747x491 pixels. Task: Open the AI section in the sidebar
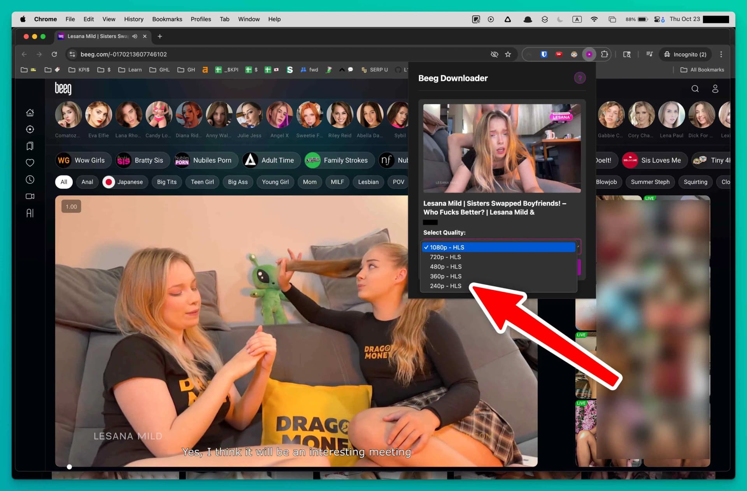pos(30,213)
